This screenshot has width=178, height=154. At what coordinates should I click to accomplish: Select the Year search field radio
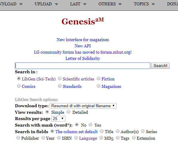coord(43,138)
